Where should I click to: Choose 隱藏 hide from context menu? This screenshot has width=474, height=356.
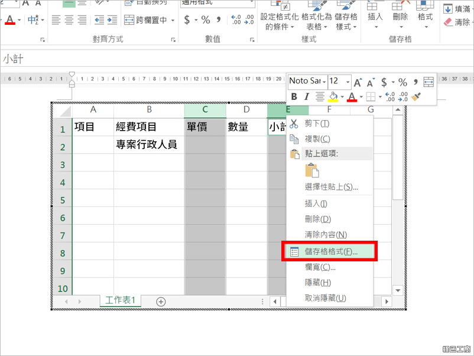330,283
